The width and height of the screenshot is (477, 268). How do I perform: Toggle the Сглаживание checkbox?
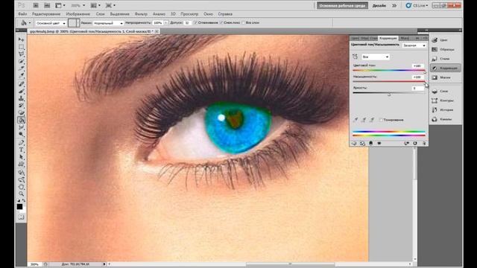point(195,23)
